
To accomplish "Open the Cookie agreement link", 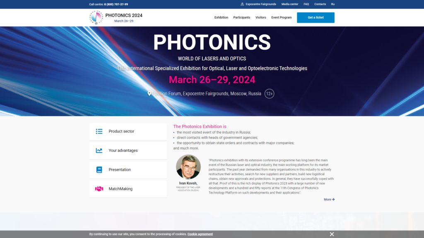I will [x=200, y=234].
